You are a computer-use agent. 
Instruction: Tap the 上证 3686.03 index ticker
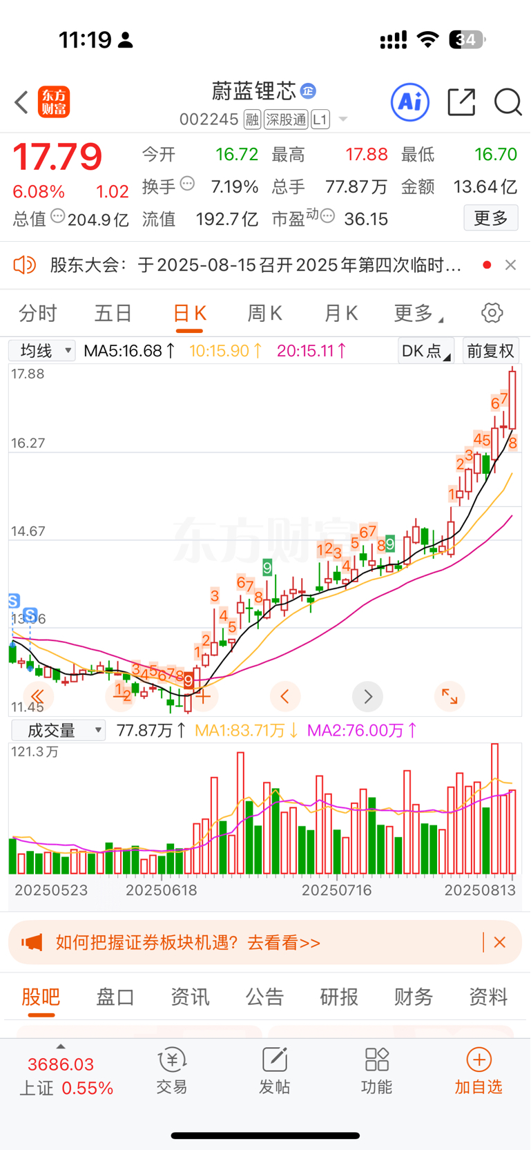[x=66, y=1076]
